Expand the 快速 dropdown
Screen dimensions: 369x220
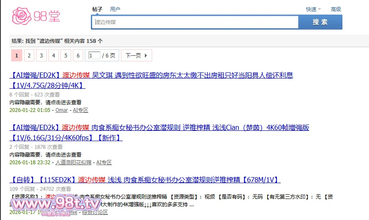click(313, 9)
